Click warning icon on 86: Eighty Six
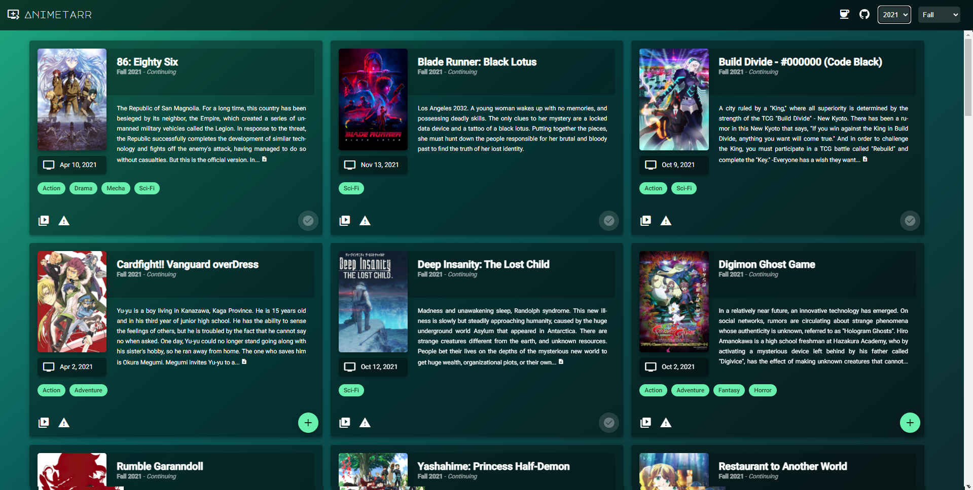 (x=64, y=221)
